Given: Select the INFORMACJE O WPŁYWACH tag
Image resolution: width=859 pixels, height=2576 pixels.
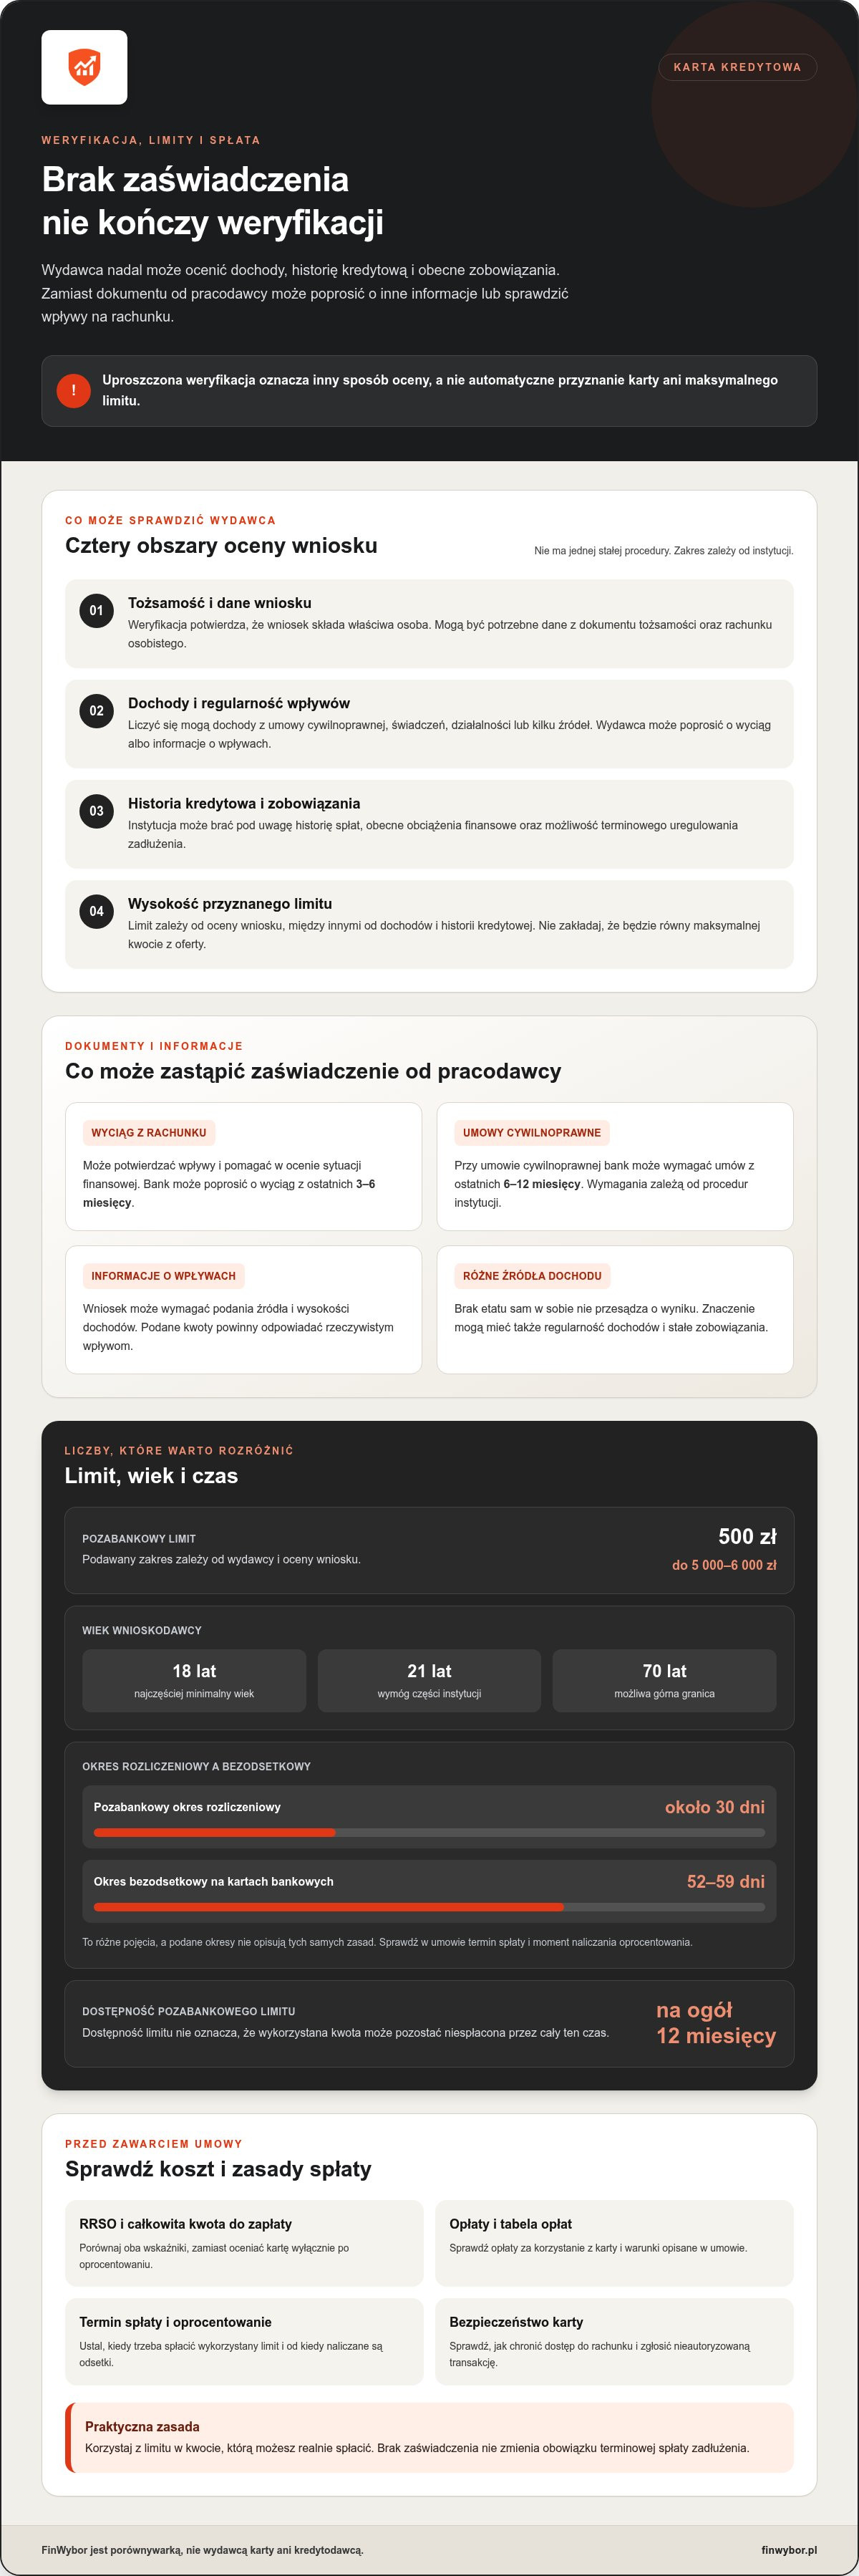Looking at the screenshot, I should click(x=164, y=1275).
